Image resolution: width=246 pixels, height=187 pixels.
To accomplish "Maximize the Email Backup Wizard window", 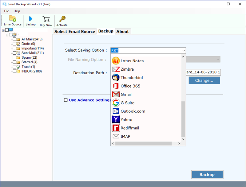I will click(x=228, y=4).
